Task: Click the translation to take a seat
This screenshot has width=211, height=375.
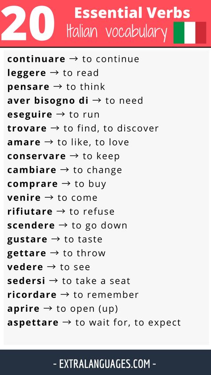Action: point(96,281)
